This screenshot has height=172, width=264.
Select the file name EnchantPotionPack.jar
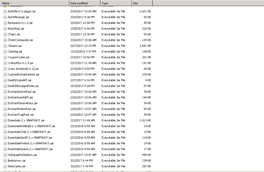22,109
